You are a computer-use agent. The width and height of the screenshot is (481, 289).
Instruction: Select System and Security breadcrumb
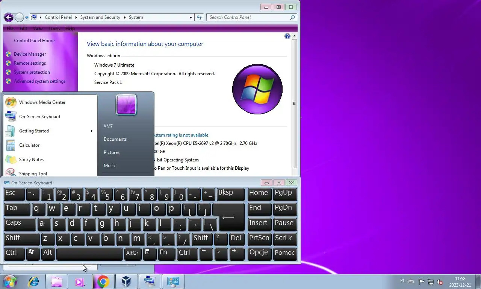pyautogui.click(x=100, y=17)
